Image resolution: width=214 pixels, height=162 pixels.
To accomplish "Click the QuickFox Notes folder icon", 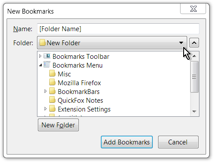I will pos(52,100).
